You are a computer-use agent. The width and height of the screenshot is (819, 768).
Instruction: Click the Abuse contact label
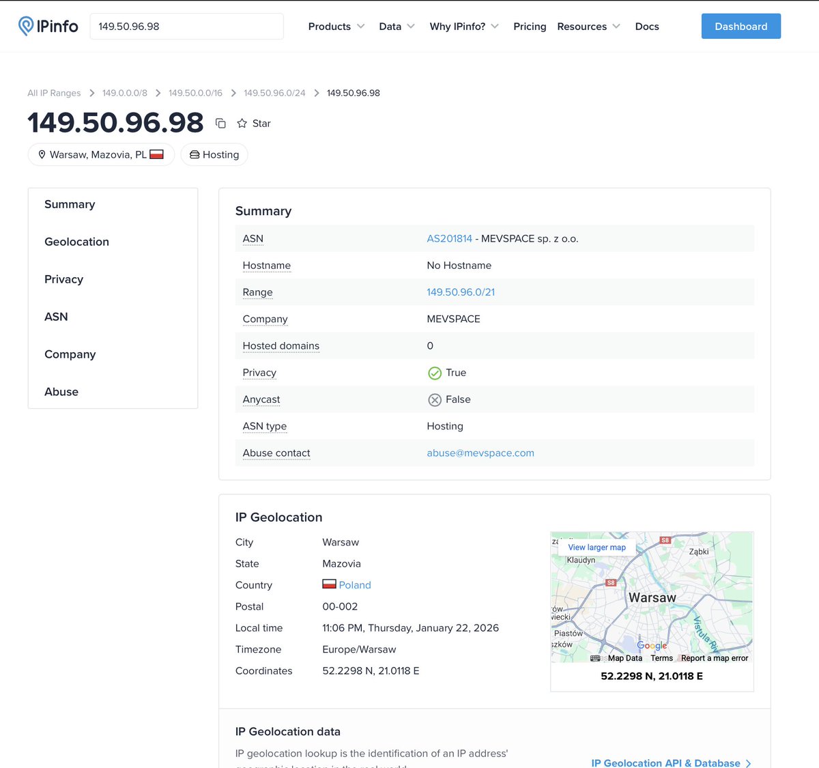click(276, 453)
